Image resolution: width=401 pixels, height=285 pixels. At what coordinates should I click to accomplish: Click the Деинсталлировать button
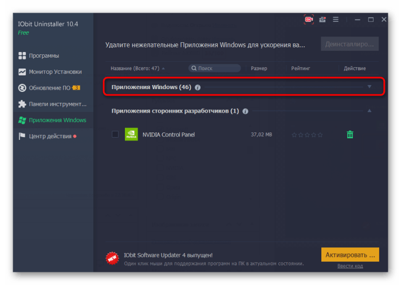(x=349, y=44)
